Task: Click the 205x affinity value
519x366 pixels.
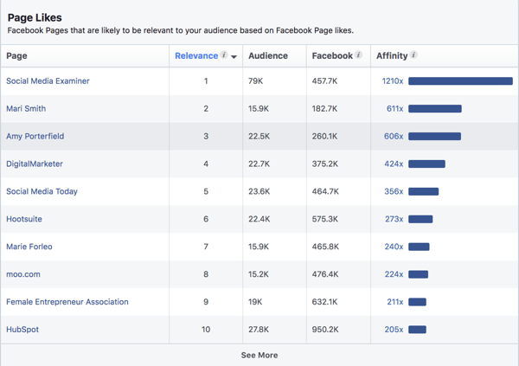Action: click(394, 330)
